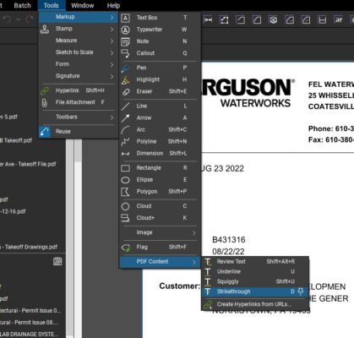Open the Help menu
354x338 pixels.
coord(113,5)
